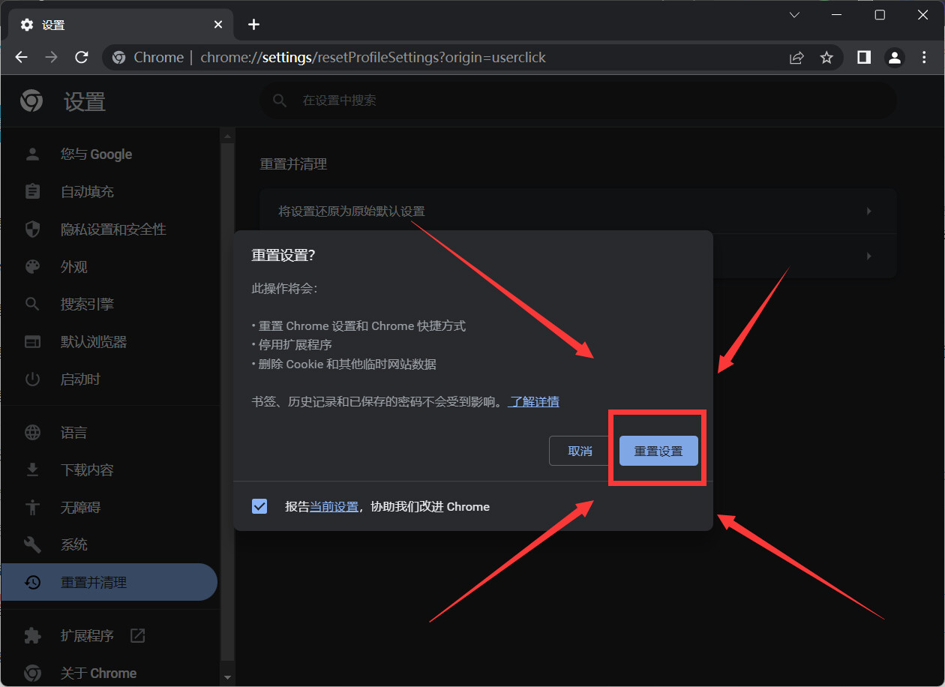This screenshot has width=945, height=687.
Task: Open 搜索引擎 settings via magnifier icon
Action: (33, 304)
